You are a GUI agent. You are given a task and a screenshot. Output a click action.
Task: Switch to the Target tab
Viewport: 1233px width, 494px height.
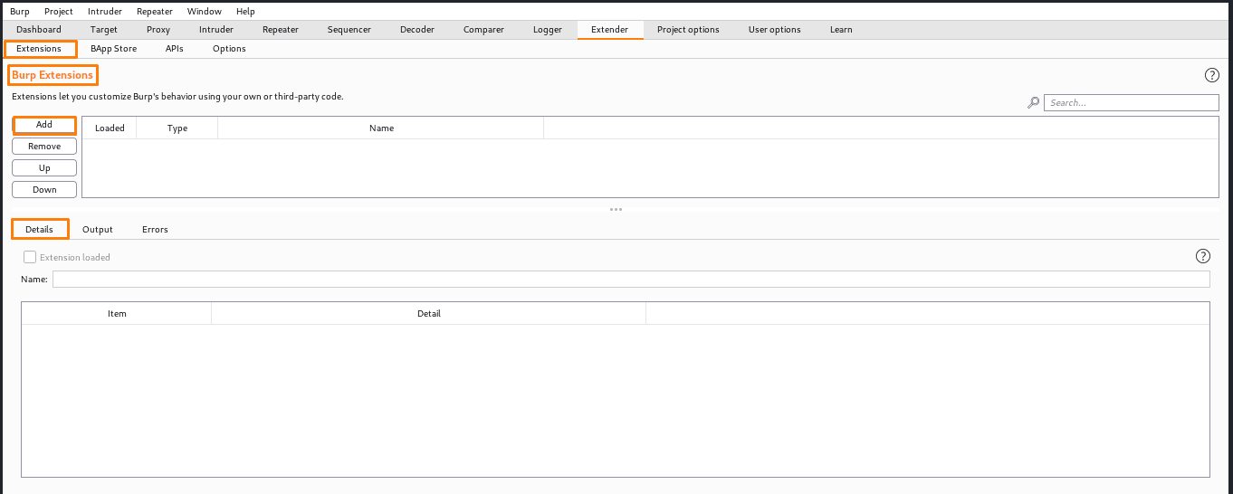[104, 30]
